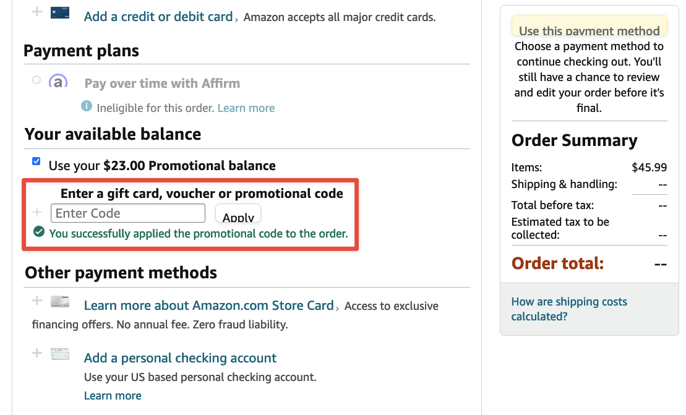
Task: Click the Use this payment method button
Action: 588,30
